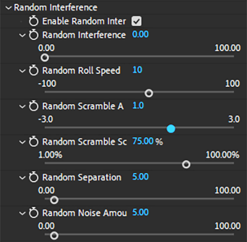Uncheck the Enable Random Inter checkbox
The image size is (247, 242).
click(x=136, y=21)
